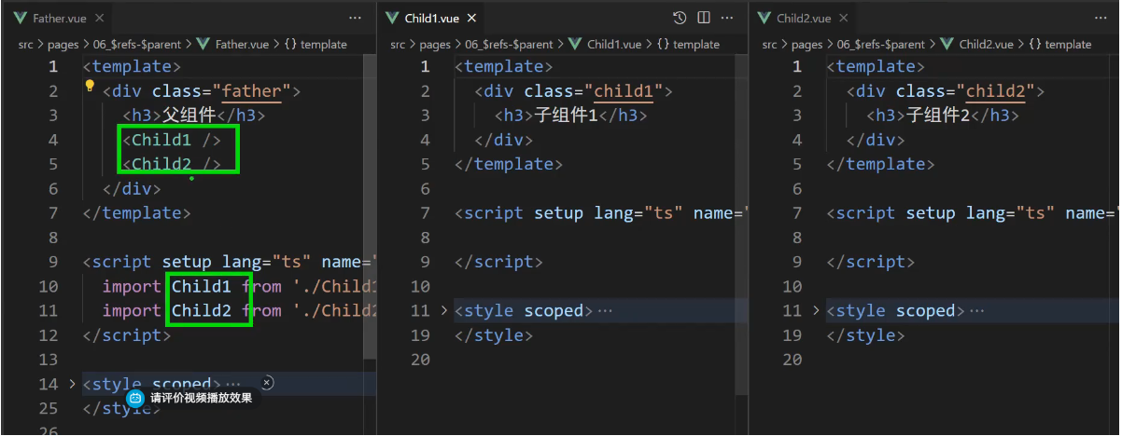The width and height of the screenshot is (1122, 436).
Task: Click the 请评价视频播放效果 popup text
Action: pos(201,398)
